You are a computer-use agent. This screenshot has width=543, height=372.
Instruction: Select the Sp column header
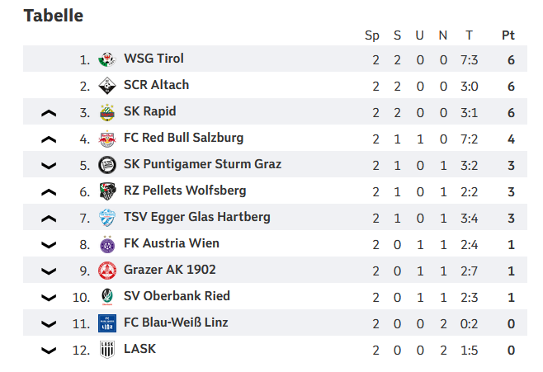372,35
